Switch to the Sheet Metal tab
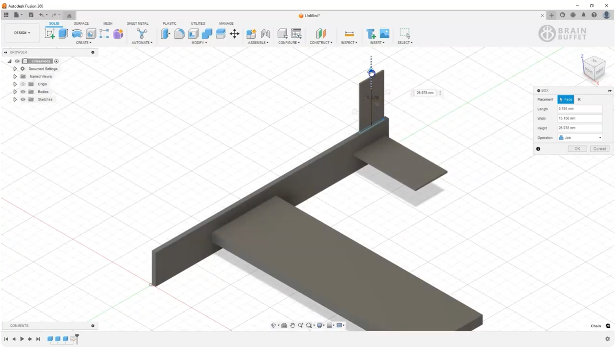The image size is (616, 347). pyautogui.click(x=137, y=23)
